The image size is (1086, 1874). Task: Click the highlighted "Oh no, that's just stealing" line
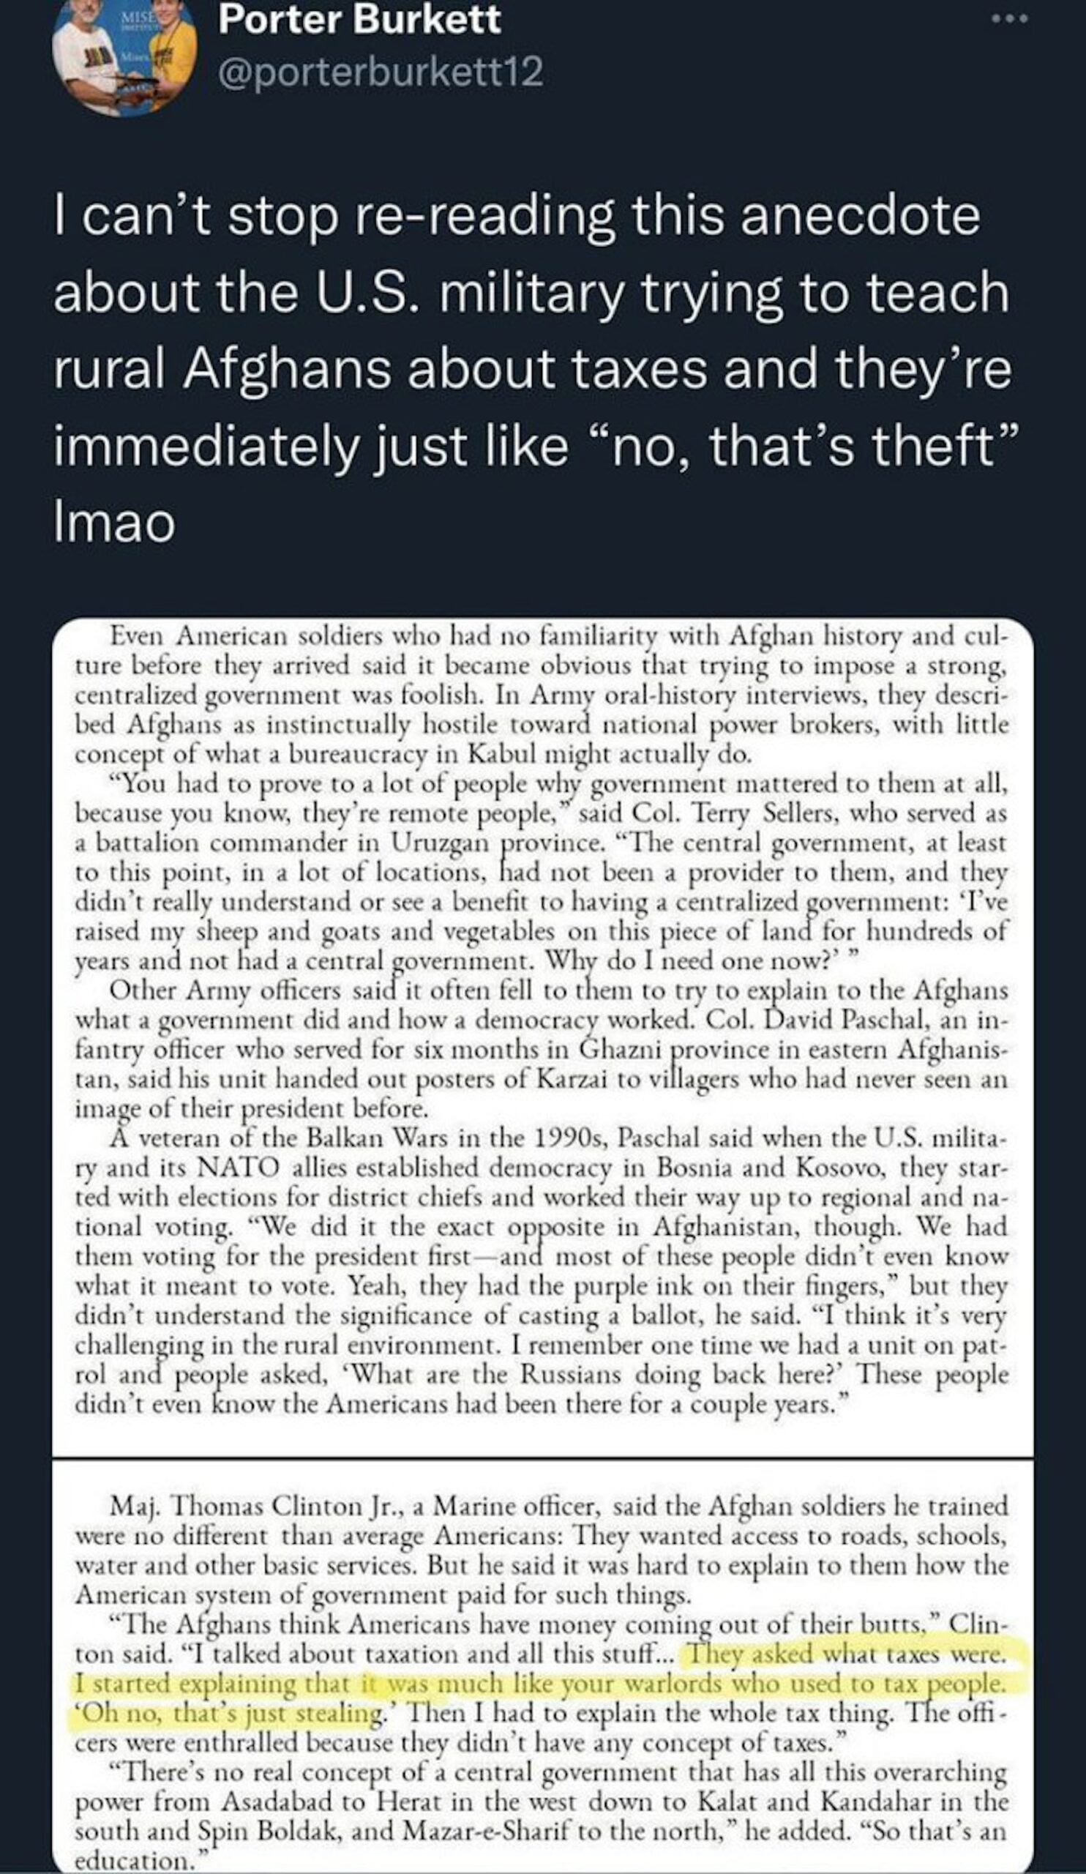tap(231, 1714)
